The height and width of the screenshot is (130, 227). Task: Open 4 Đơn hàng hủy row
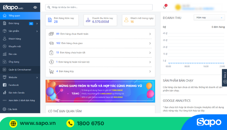100,71
